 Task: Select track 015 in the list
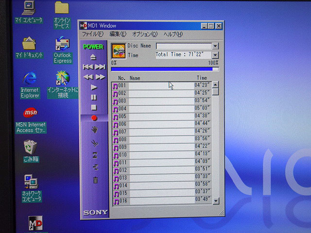click(x=162, y=193)
